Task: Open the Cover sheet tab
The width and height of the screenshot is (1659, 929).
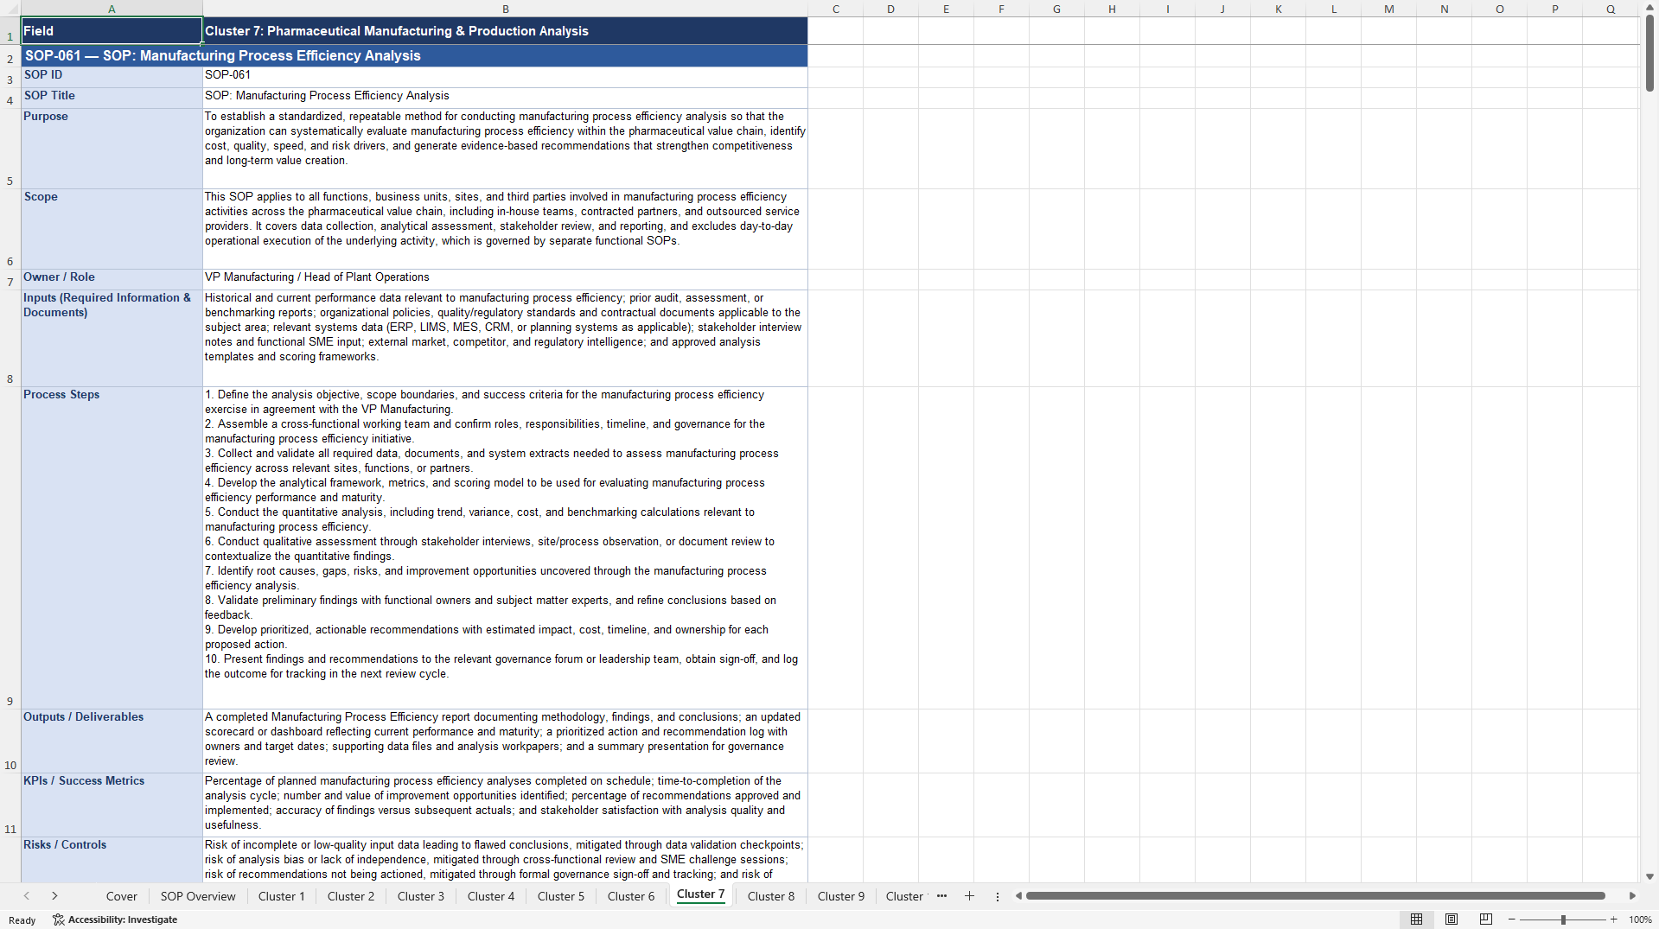Action: click(121, 896)
